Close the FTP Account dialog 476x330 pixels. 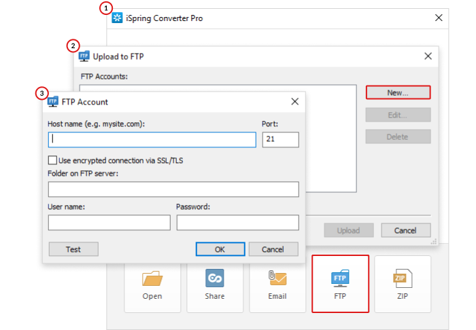click(x=294, y=102)
